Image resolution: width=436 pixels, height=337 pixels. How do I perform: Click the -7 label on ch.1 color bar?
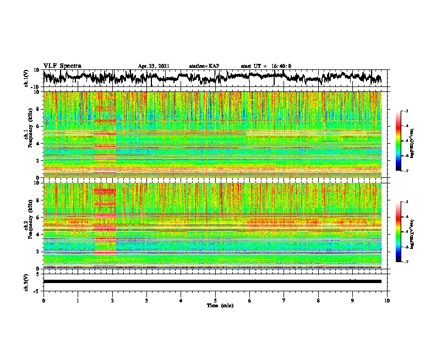pyautogui.click(x=406, y=171)
